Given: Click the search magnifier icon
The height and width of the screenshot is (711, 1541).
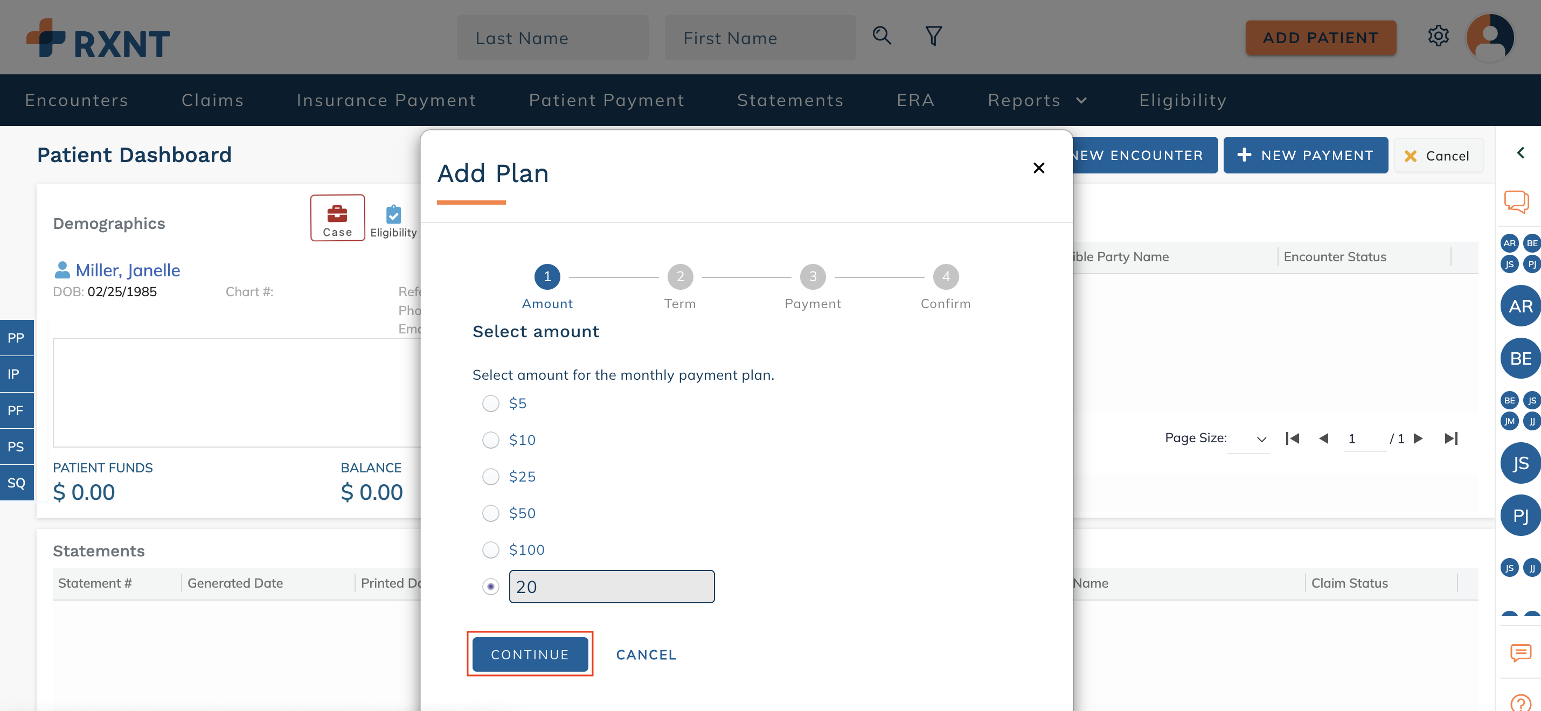Looking at the screenshot, I should [881, 36].
